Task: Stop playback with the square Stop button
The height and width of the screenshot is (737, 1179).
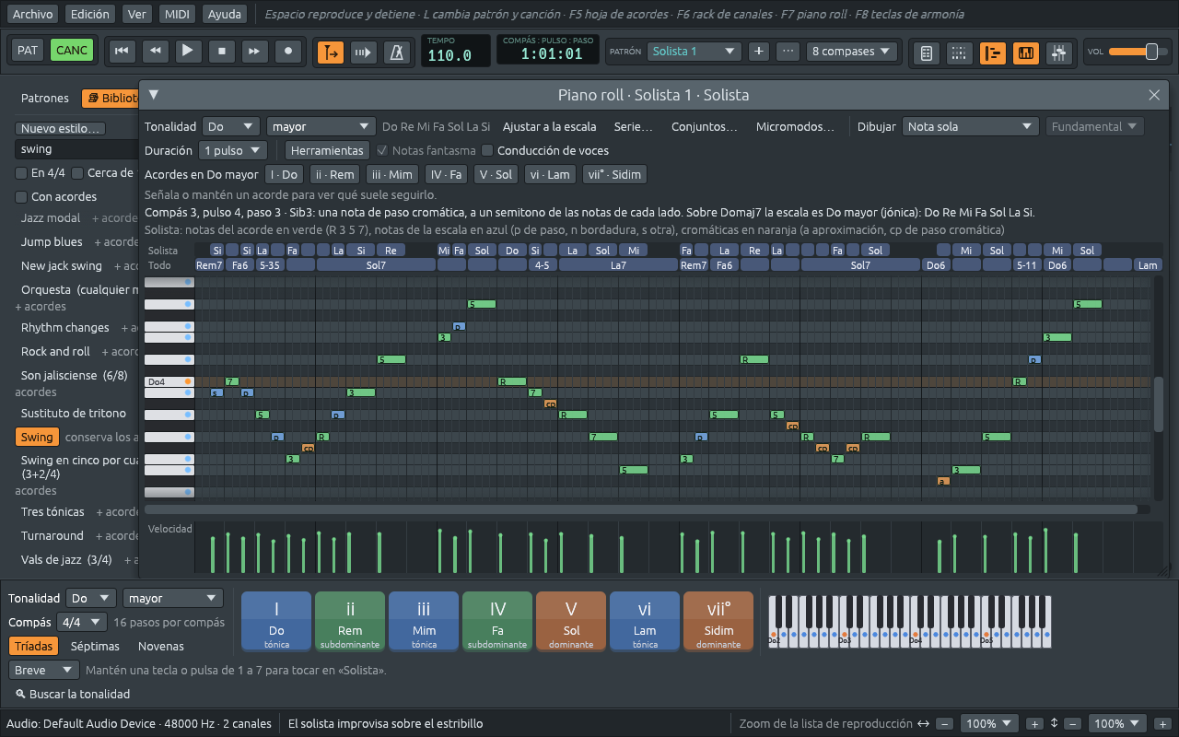Action: tap(222, 52)
